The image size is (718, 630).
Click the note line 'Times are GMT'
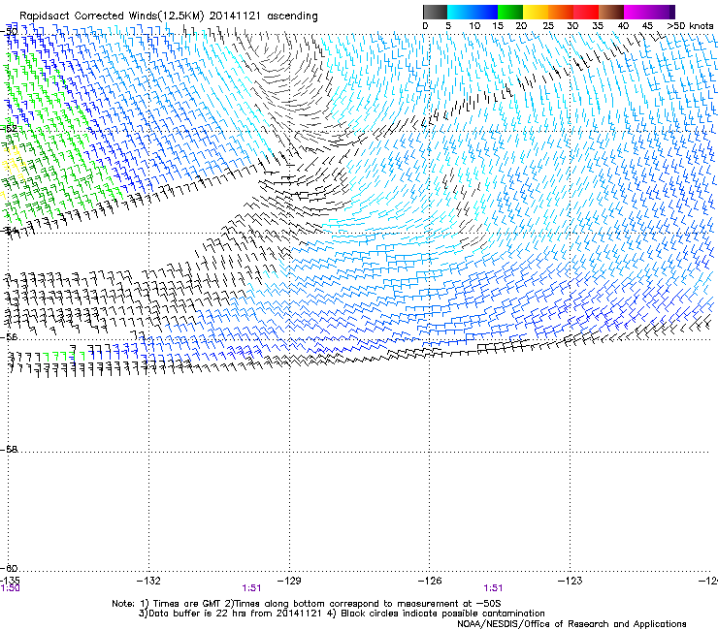(188, 604)
